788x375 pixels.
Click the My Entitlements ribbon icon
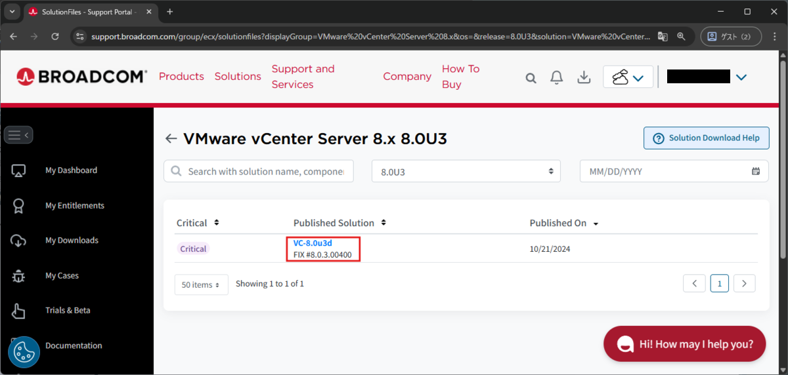click(x=18, y=205)
